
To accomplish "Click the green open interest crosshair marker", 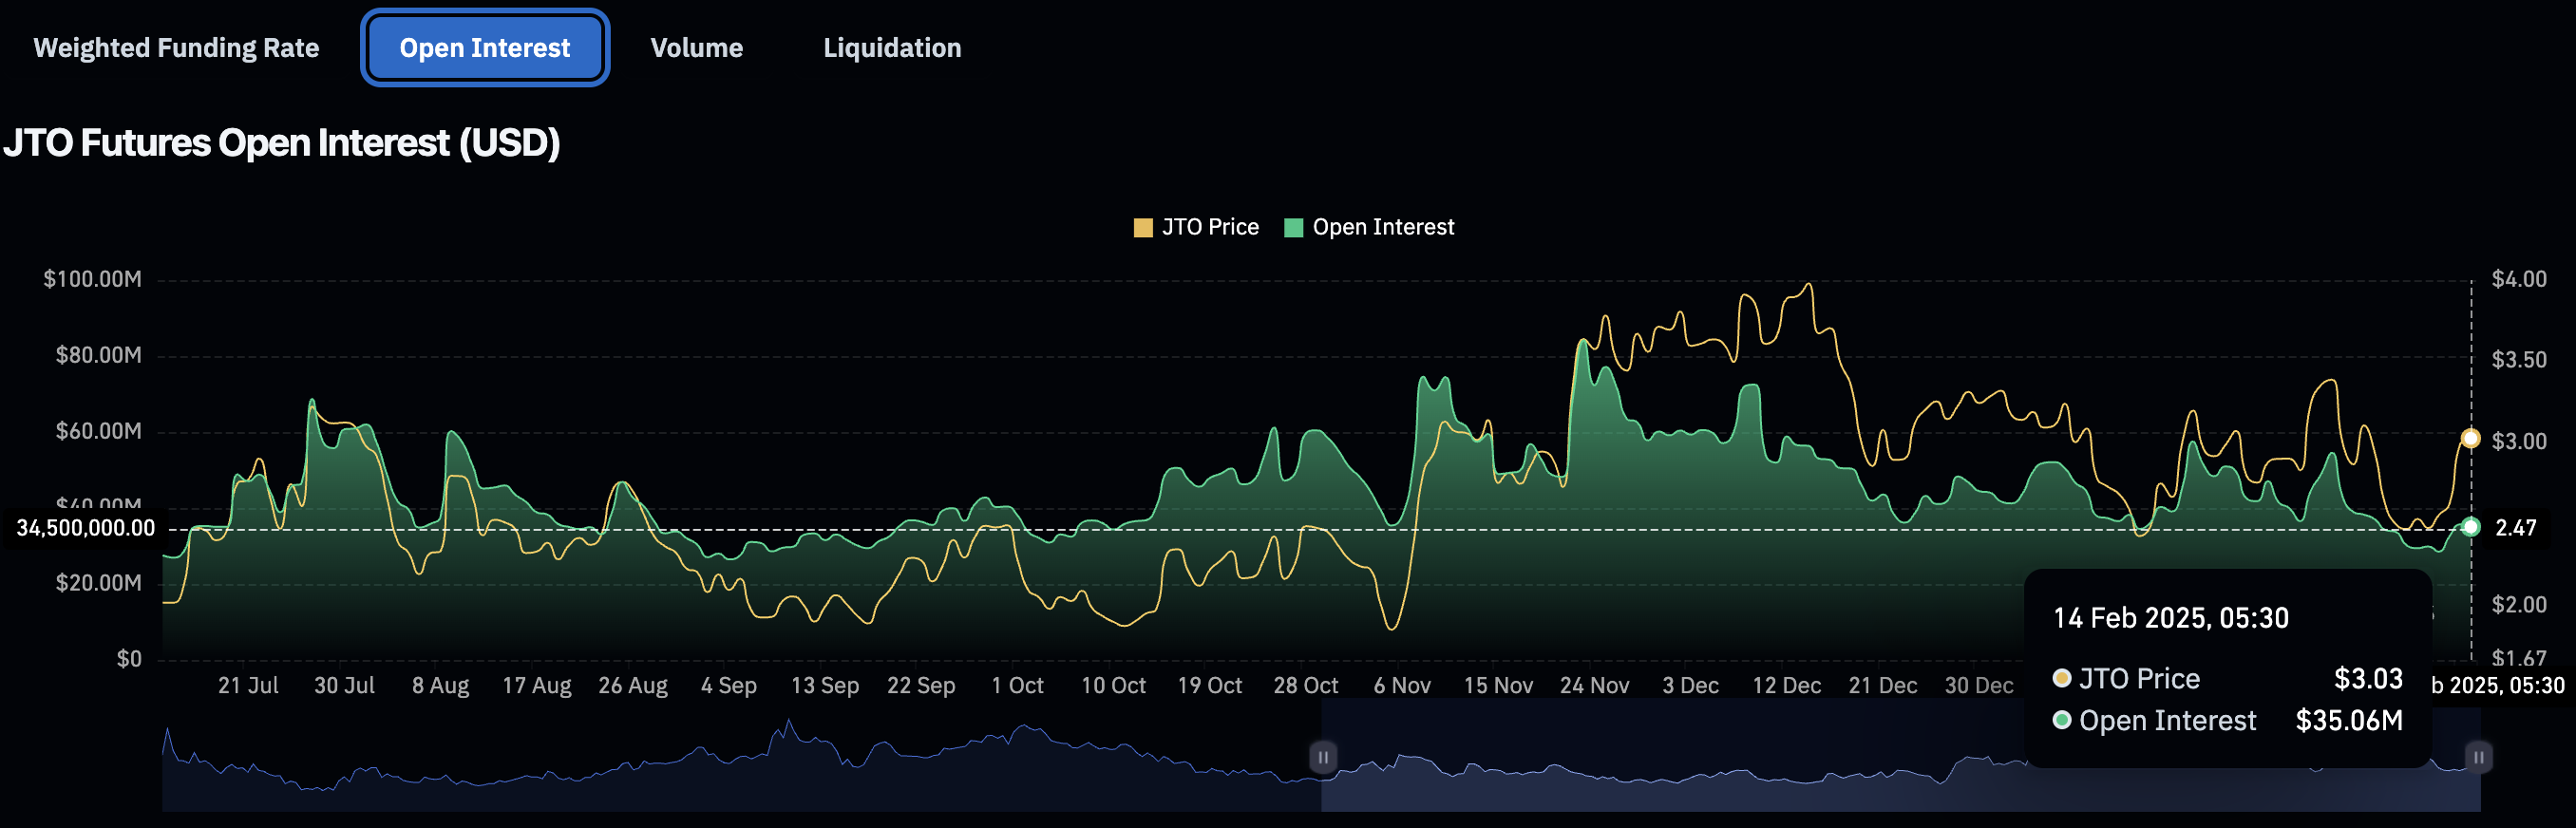I will 2470,527.
